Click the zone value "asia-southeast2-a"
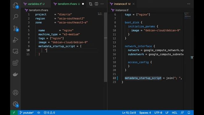Viewport: 204px width, 115px height. [73, 22]
